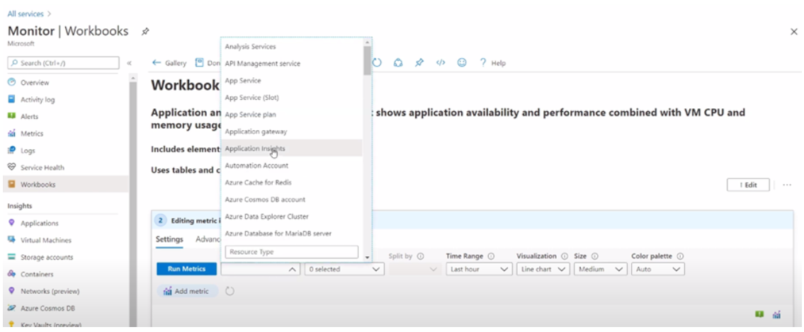Screen dimensions: 804x332
Task: Select API Management service from the list
Action: tap(291, 64)
